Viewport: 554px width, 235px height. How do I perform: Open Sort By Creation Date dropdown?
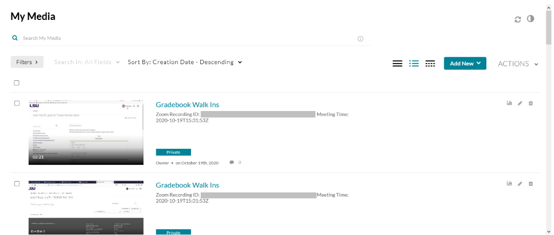[x=185, y=62]
